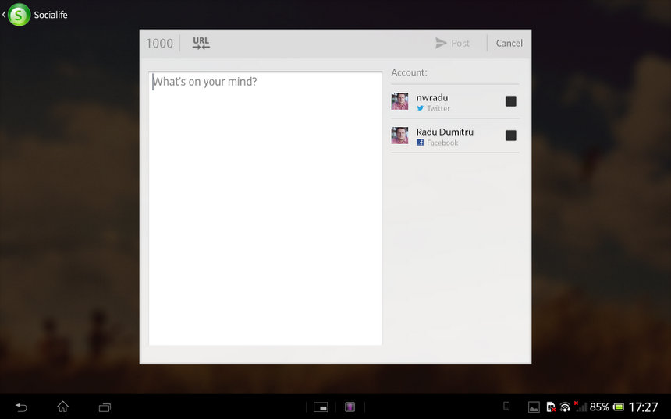This screenshot has width=671, height=419.
Task: Tap the no-signal bars icon
Action: click(x=580, y=407)
